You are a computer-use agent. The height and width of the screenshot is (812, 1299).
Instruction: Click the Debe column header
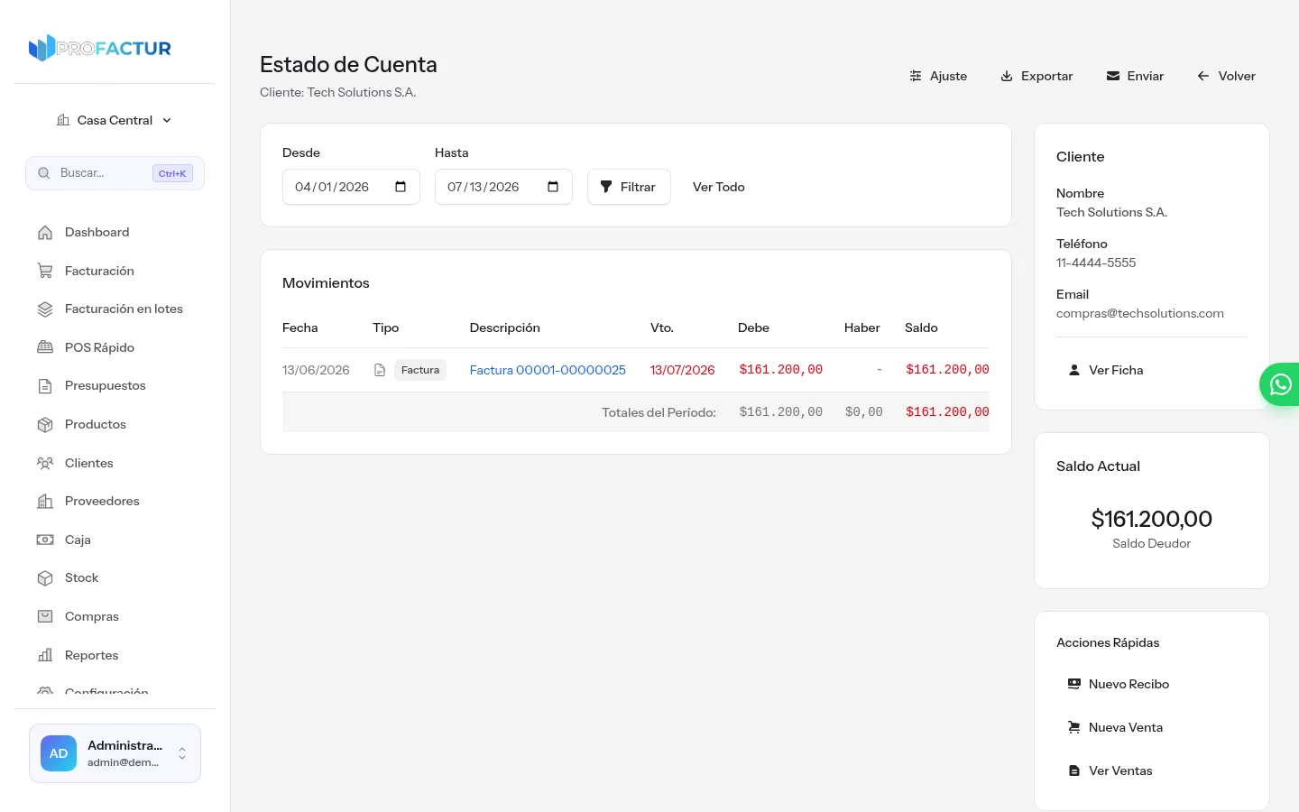click(x=753, y=328)
